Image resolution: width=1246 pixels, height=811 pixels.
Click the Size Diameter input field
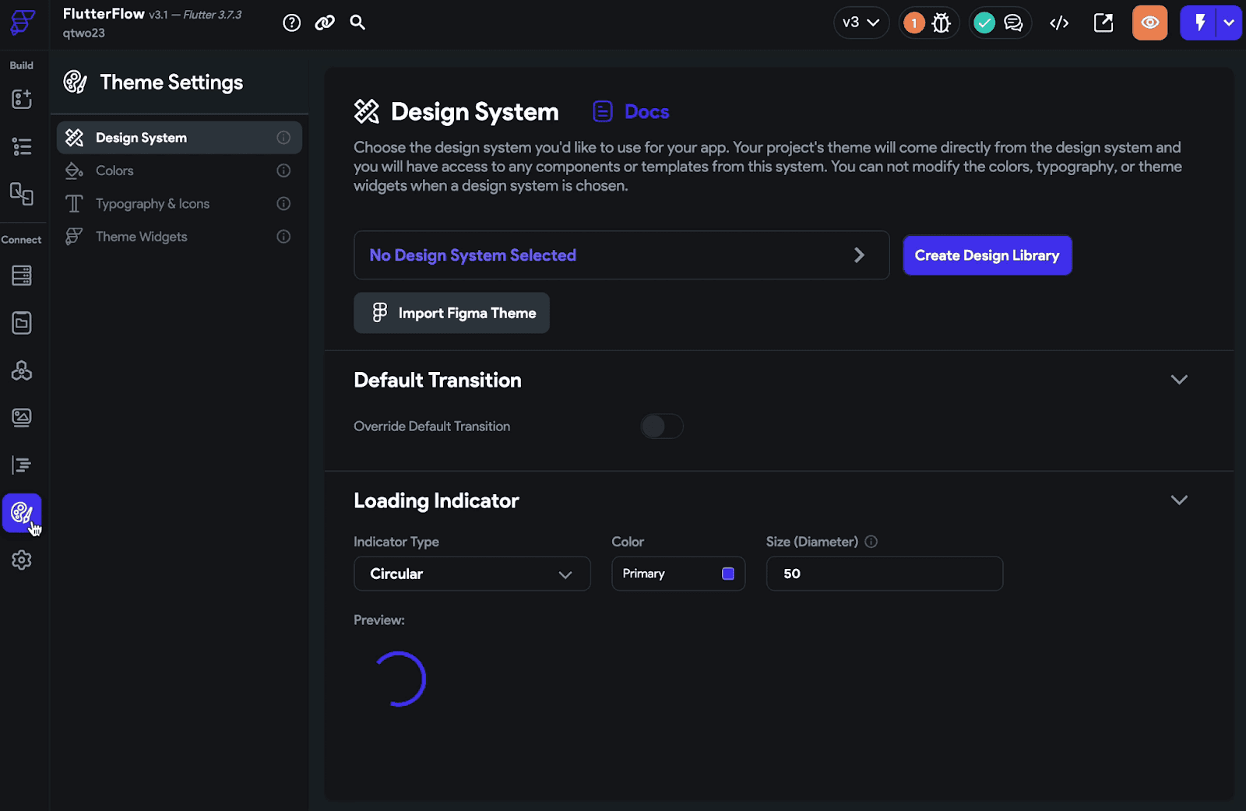[x=885, y=574]
